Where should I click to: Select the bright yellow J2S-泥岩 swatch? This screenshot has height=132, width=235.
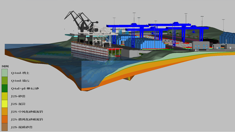[x=5, y=104]
